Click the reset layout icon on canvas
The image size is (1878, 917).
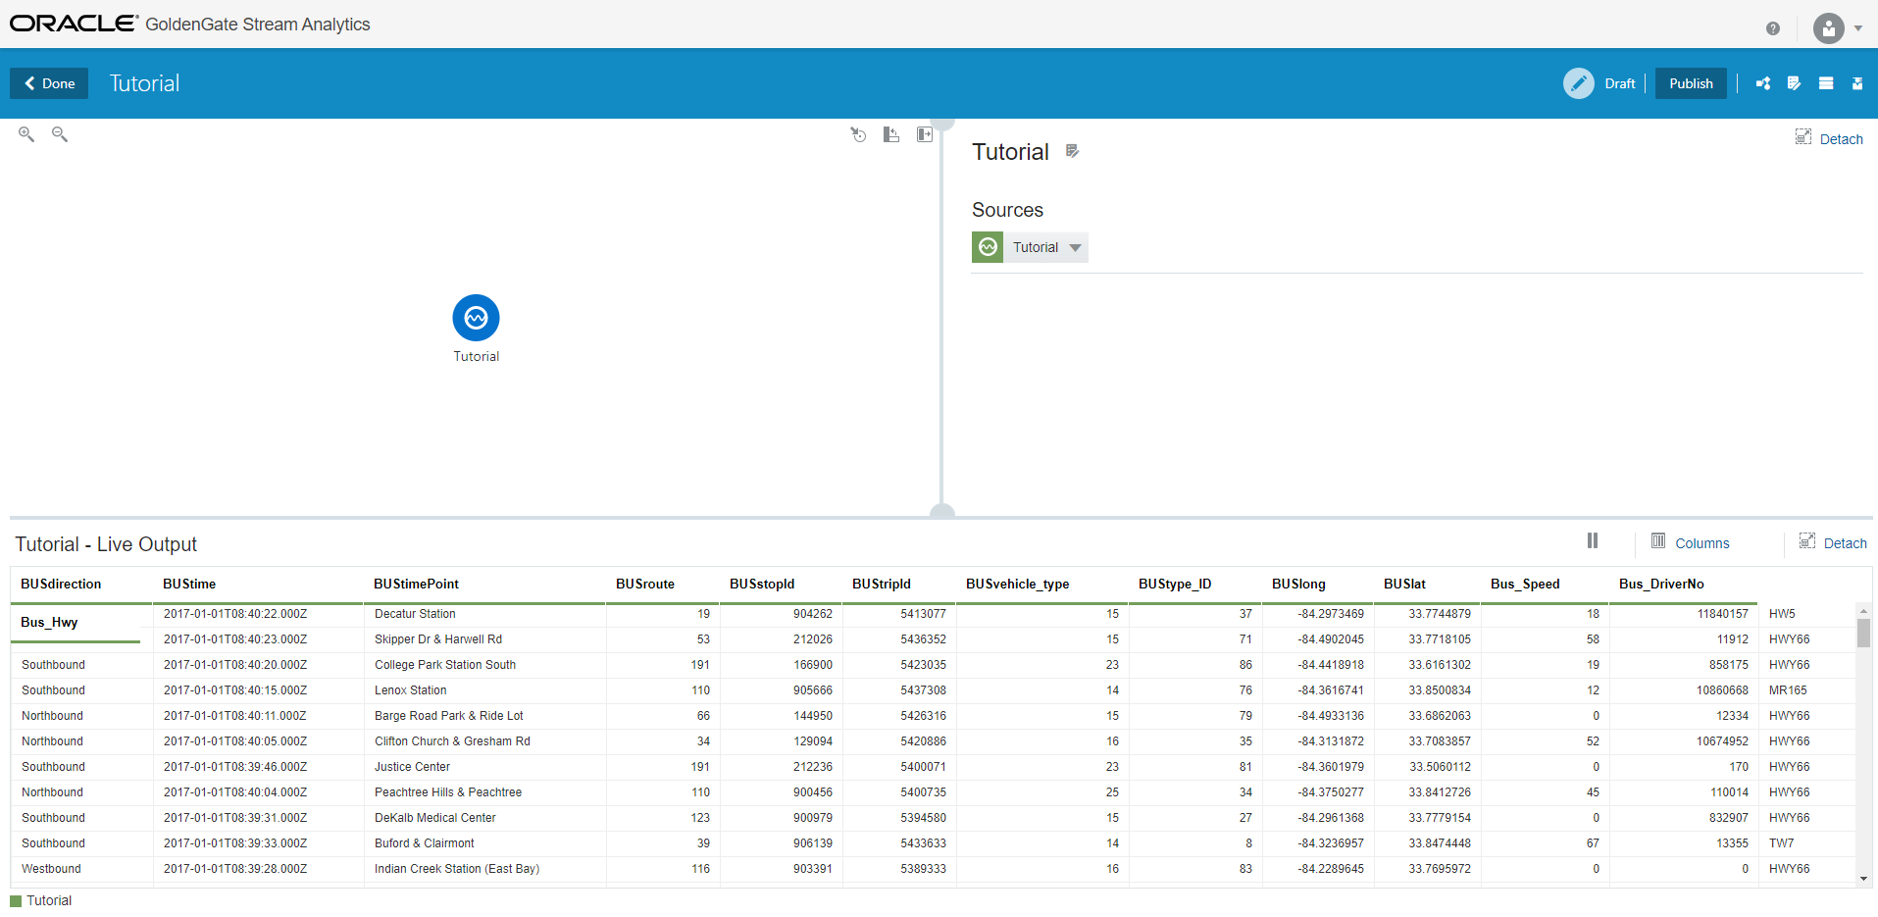point(858,135)
